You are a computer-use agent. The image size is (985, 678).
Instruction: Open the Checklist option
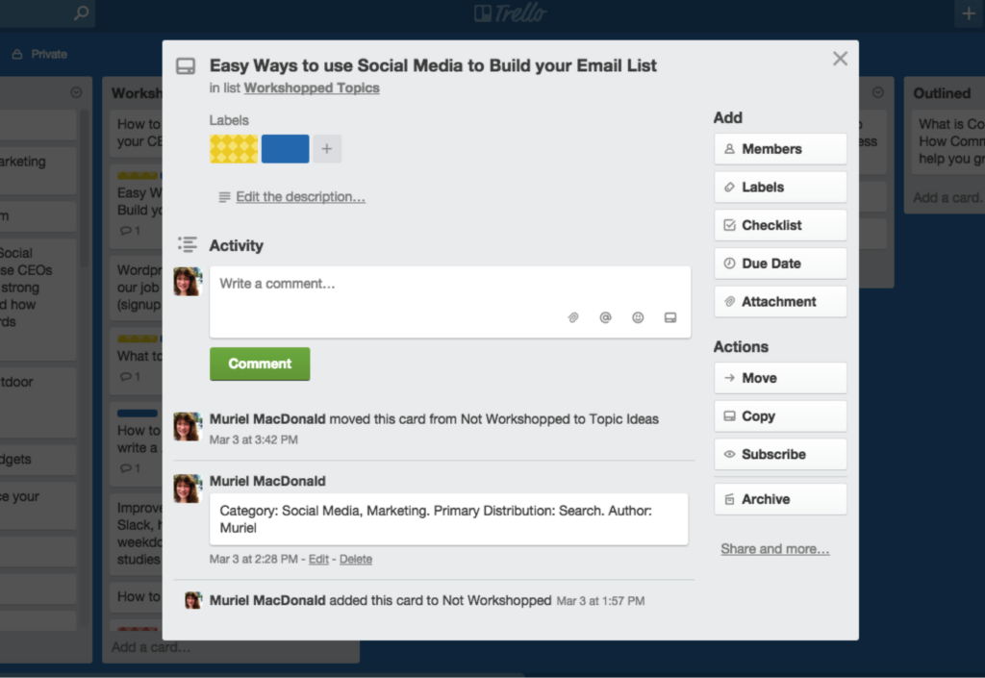[780, 225]
